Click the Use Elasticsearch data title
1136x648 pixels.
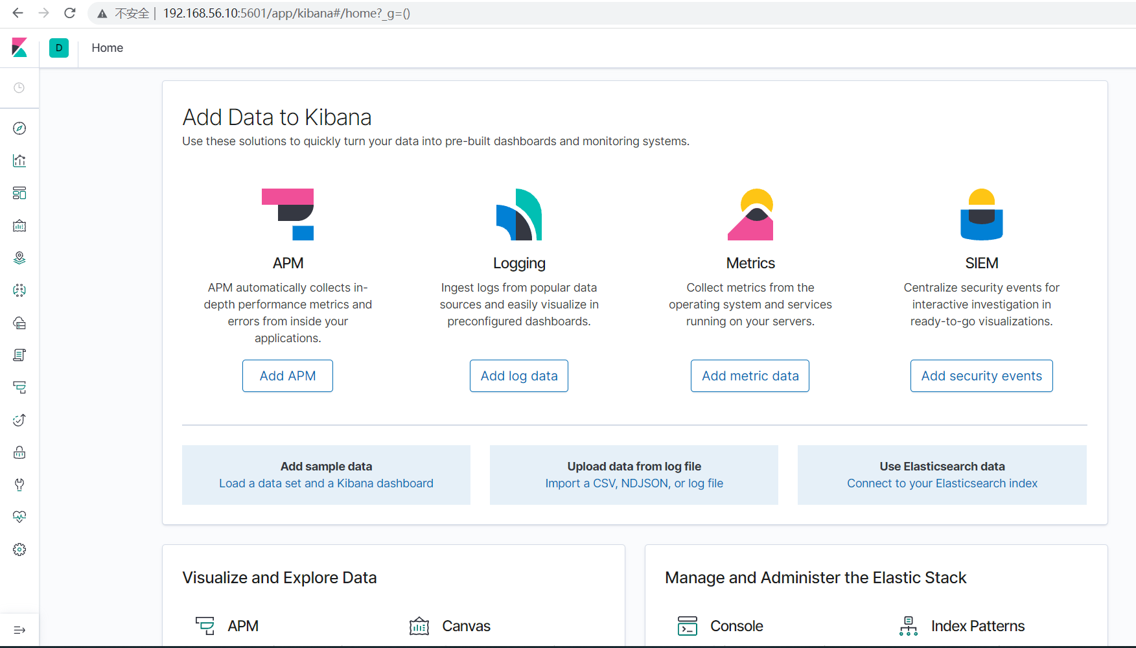[x=942, y=467]
